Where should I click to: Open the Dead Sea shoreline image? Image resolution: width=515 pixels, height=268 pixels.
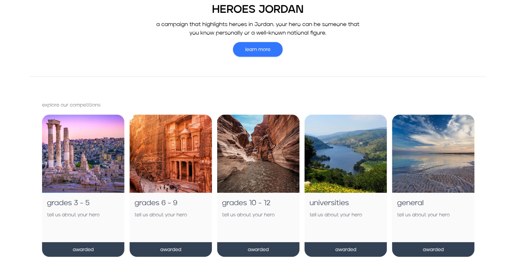(433, 154)
